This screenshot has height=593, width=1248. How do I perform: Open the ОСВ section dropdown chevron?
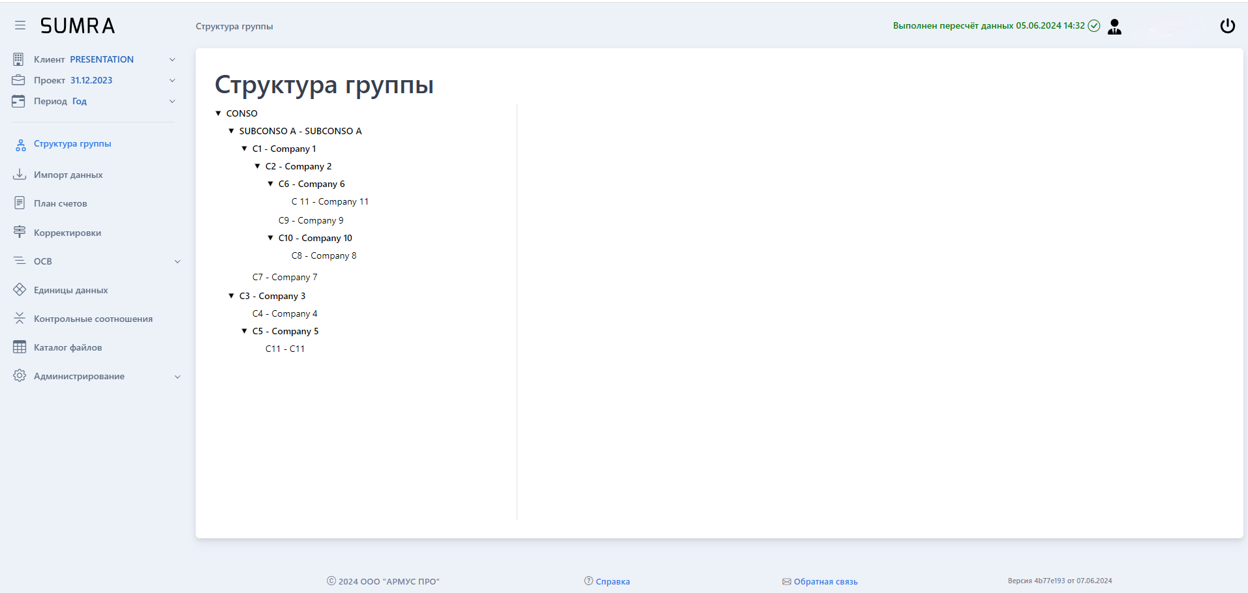[177, 261]
